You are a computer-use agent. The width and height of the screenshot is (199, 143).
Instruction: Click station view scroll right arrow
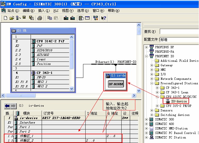[x=134, y=95]
